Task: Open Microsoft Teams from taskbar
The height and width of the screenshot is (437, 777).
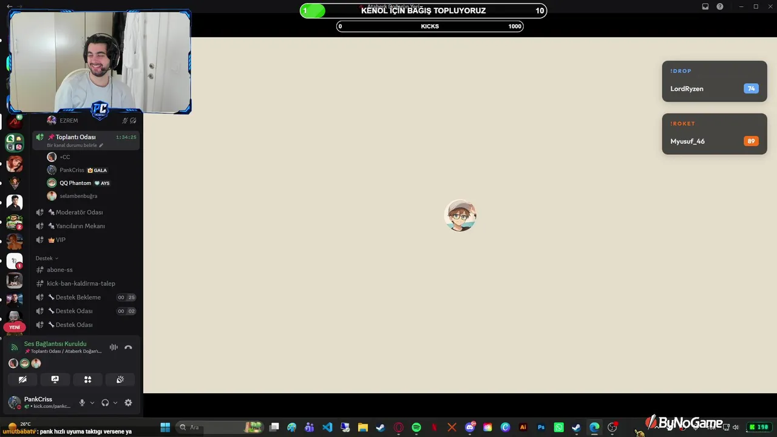Action: click(310, 427)
